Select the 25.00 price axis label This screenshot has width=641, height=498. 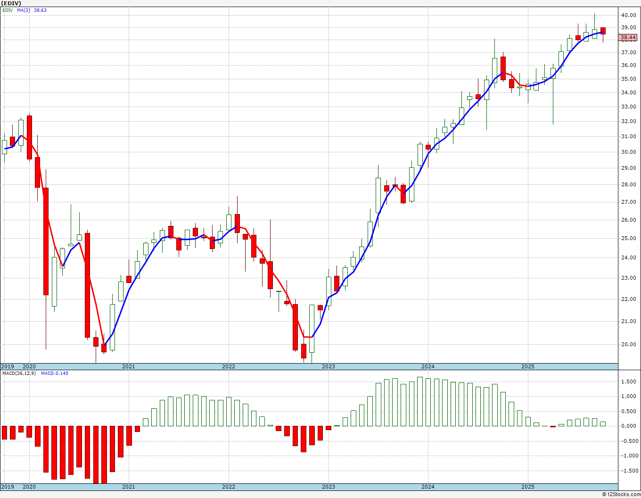click(x=629, y=238)
